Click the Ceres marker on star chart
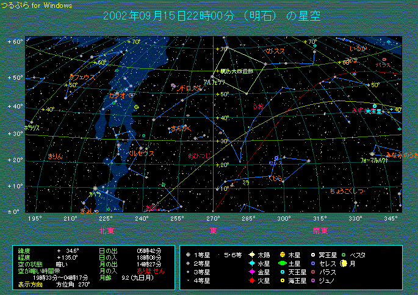This screenshot has height=295, width=418. coord(276,158)
